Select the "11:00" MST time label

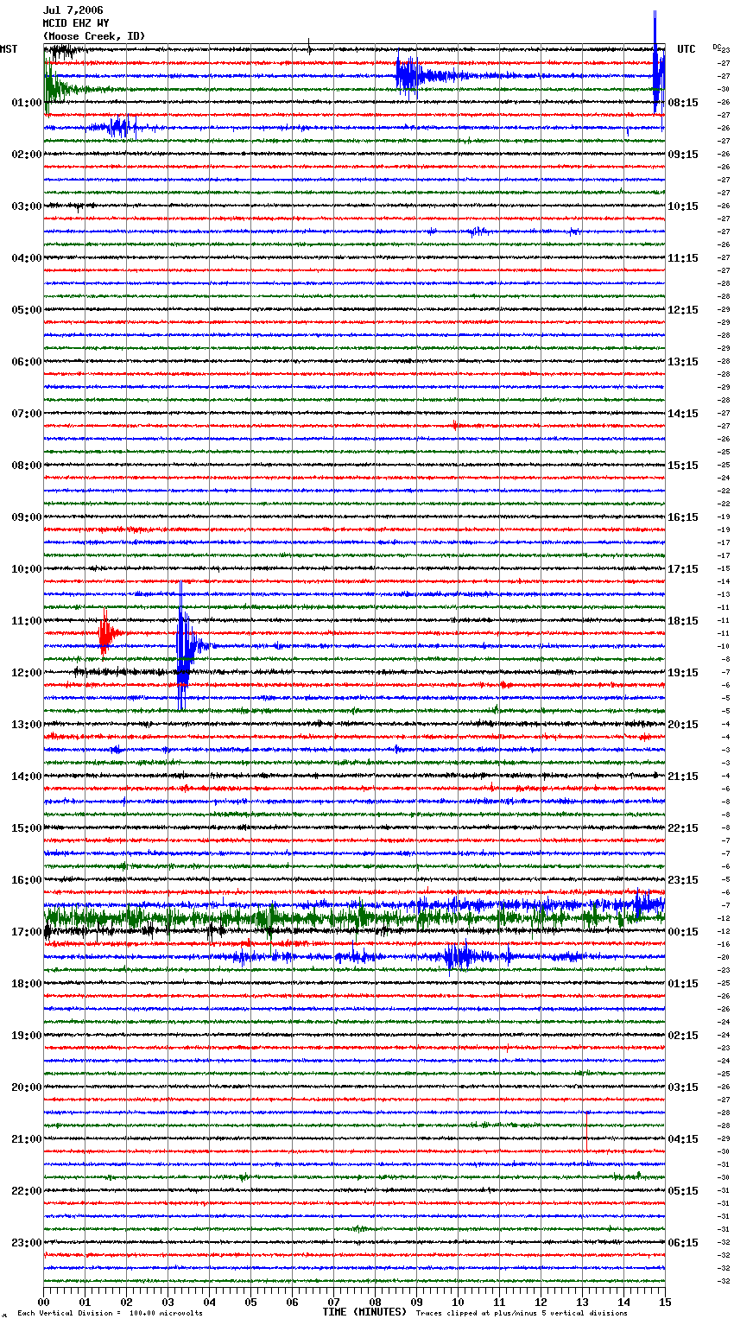27,621
